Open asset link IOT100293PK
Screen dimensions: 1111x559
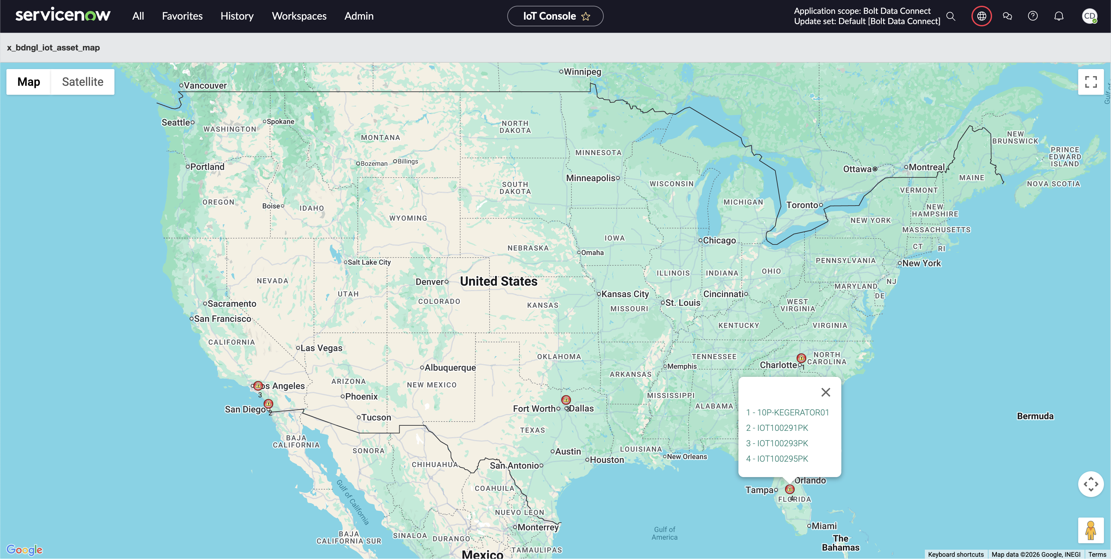pos(777,443)
